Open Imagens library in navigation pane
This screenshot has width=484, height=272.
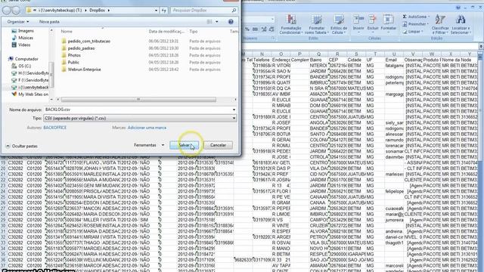point(26,31)
